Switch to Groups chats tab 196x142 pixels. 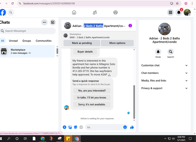click(27, 41)
